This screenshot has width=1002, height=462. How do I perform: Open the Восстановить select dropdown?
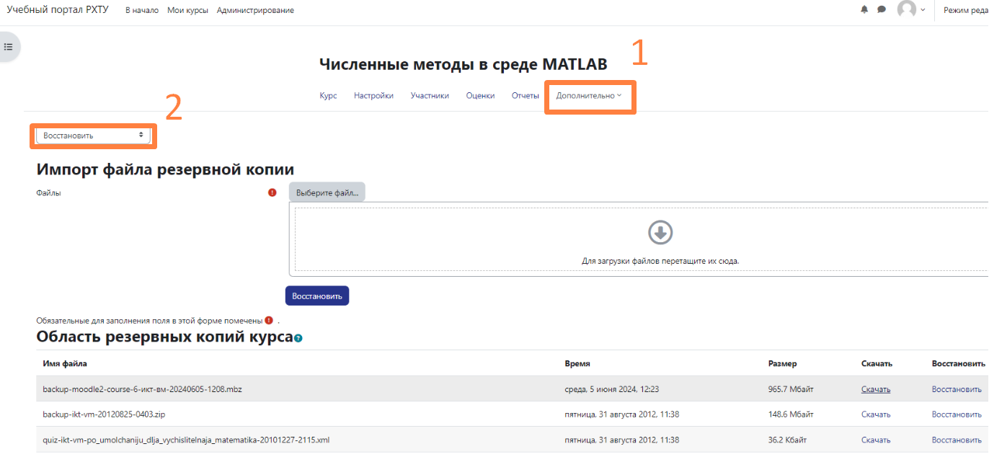93,136
